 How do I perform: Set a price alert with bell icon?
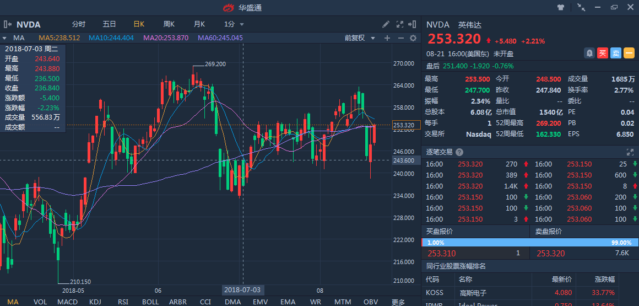(x=589, y=53)
